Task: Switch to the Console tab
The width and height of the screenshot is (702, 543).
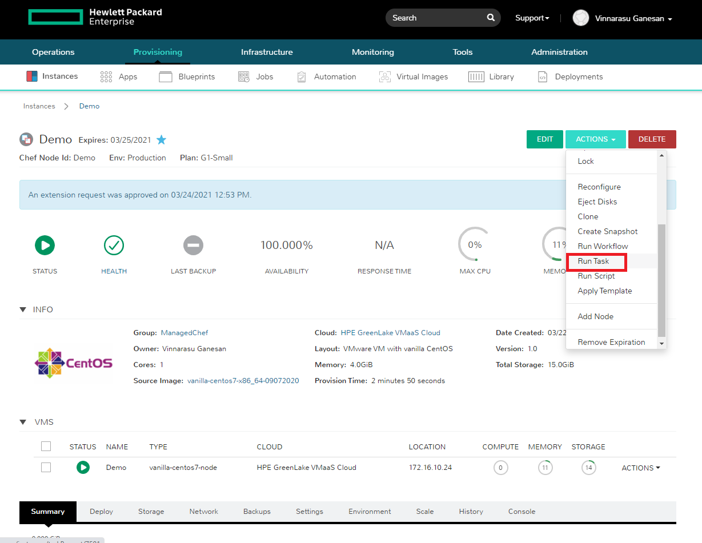Action: 522,512
